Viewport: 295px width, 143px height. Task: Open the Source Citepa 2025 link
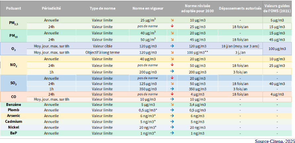click(274, 141)
